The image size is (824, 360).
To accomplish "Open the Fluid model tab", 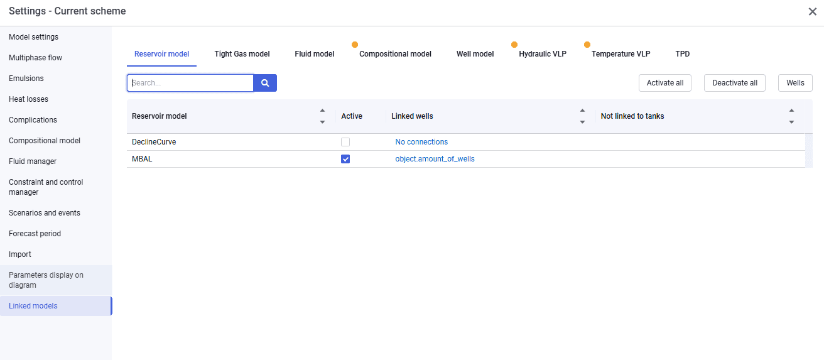I will click(x=315, y=54).
